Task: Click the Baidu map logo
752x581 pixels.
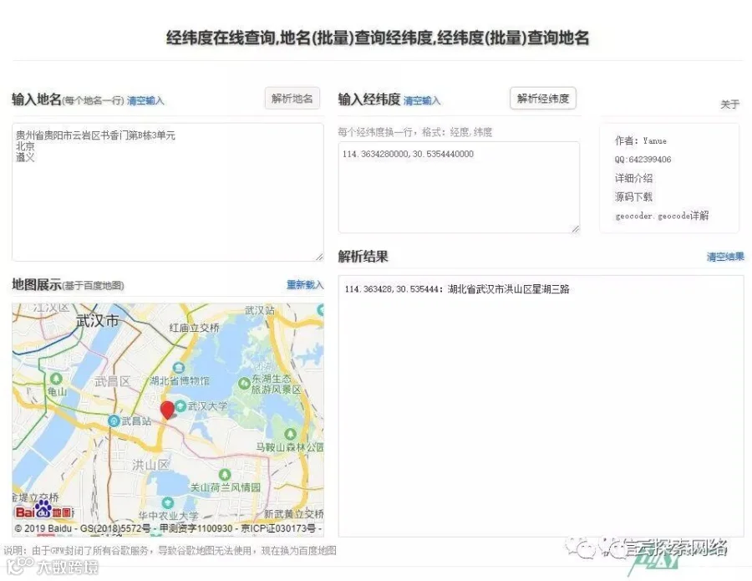Action: (43, 511)
